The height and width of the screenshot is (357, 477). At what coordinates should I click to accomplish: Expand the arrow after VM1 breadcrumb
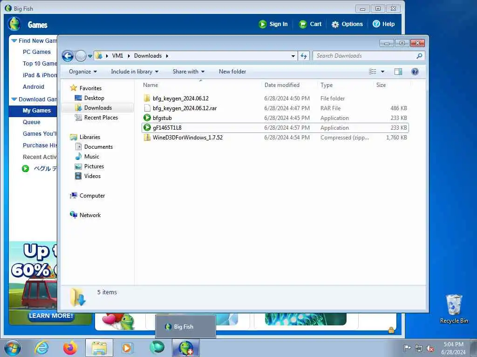[x=129, y=56]
